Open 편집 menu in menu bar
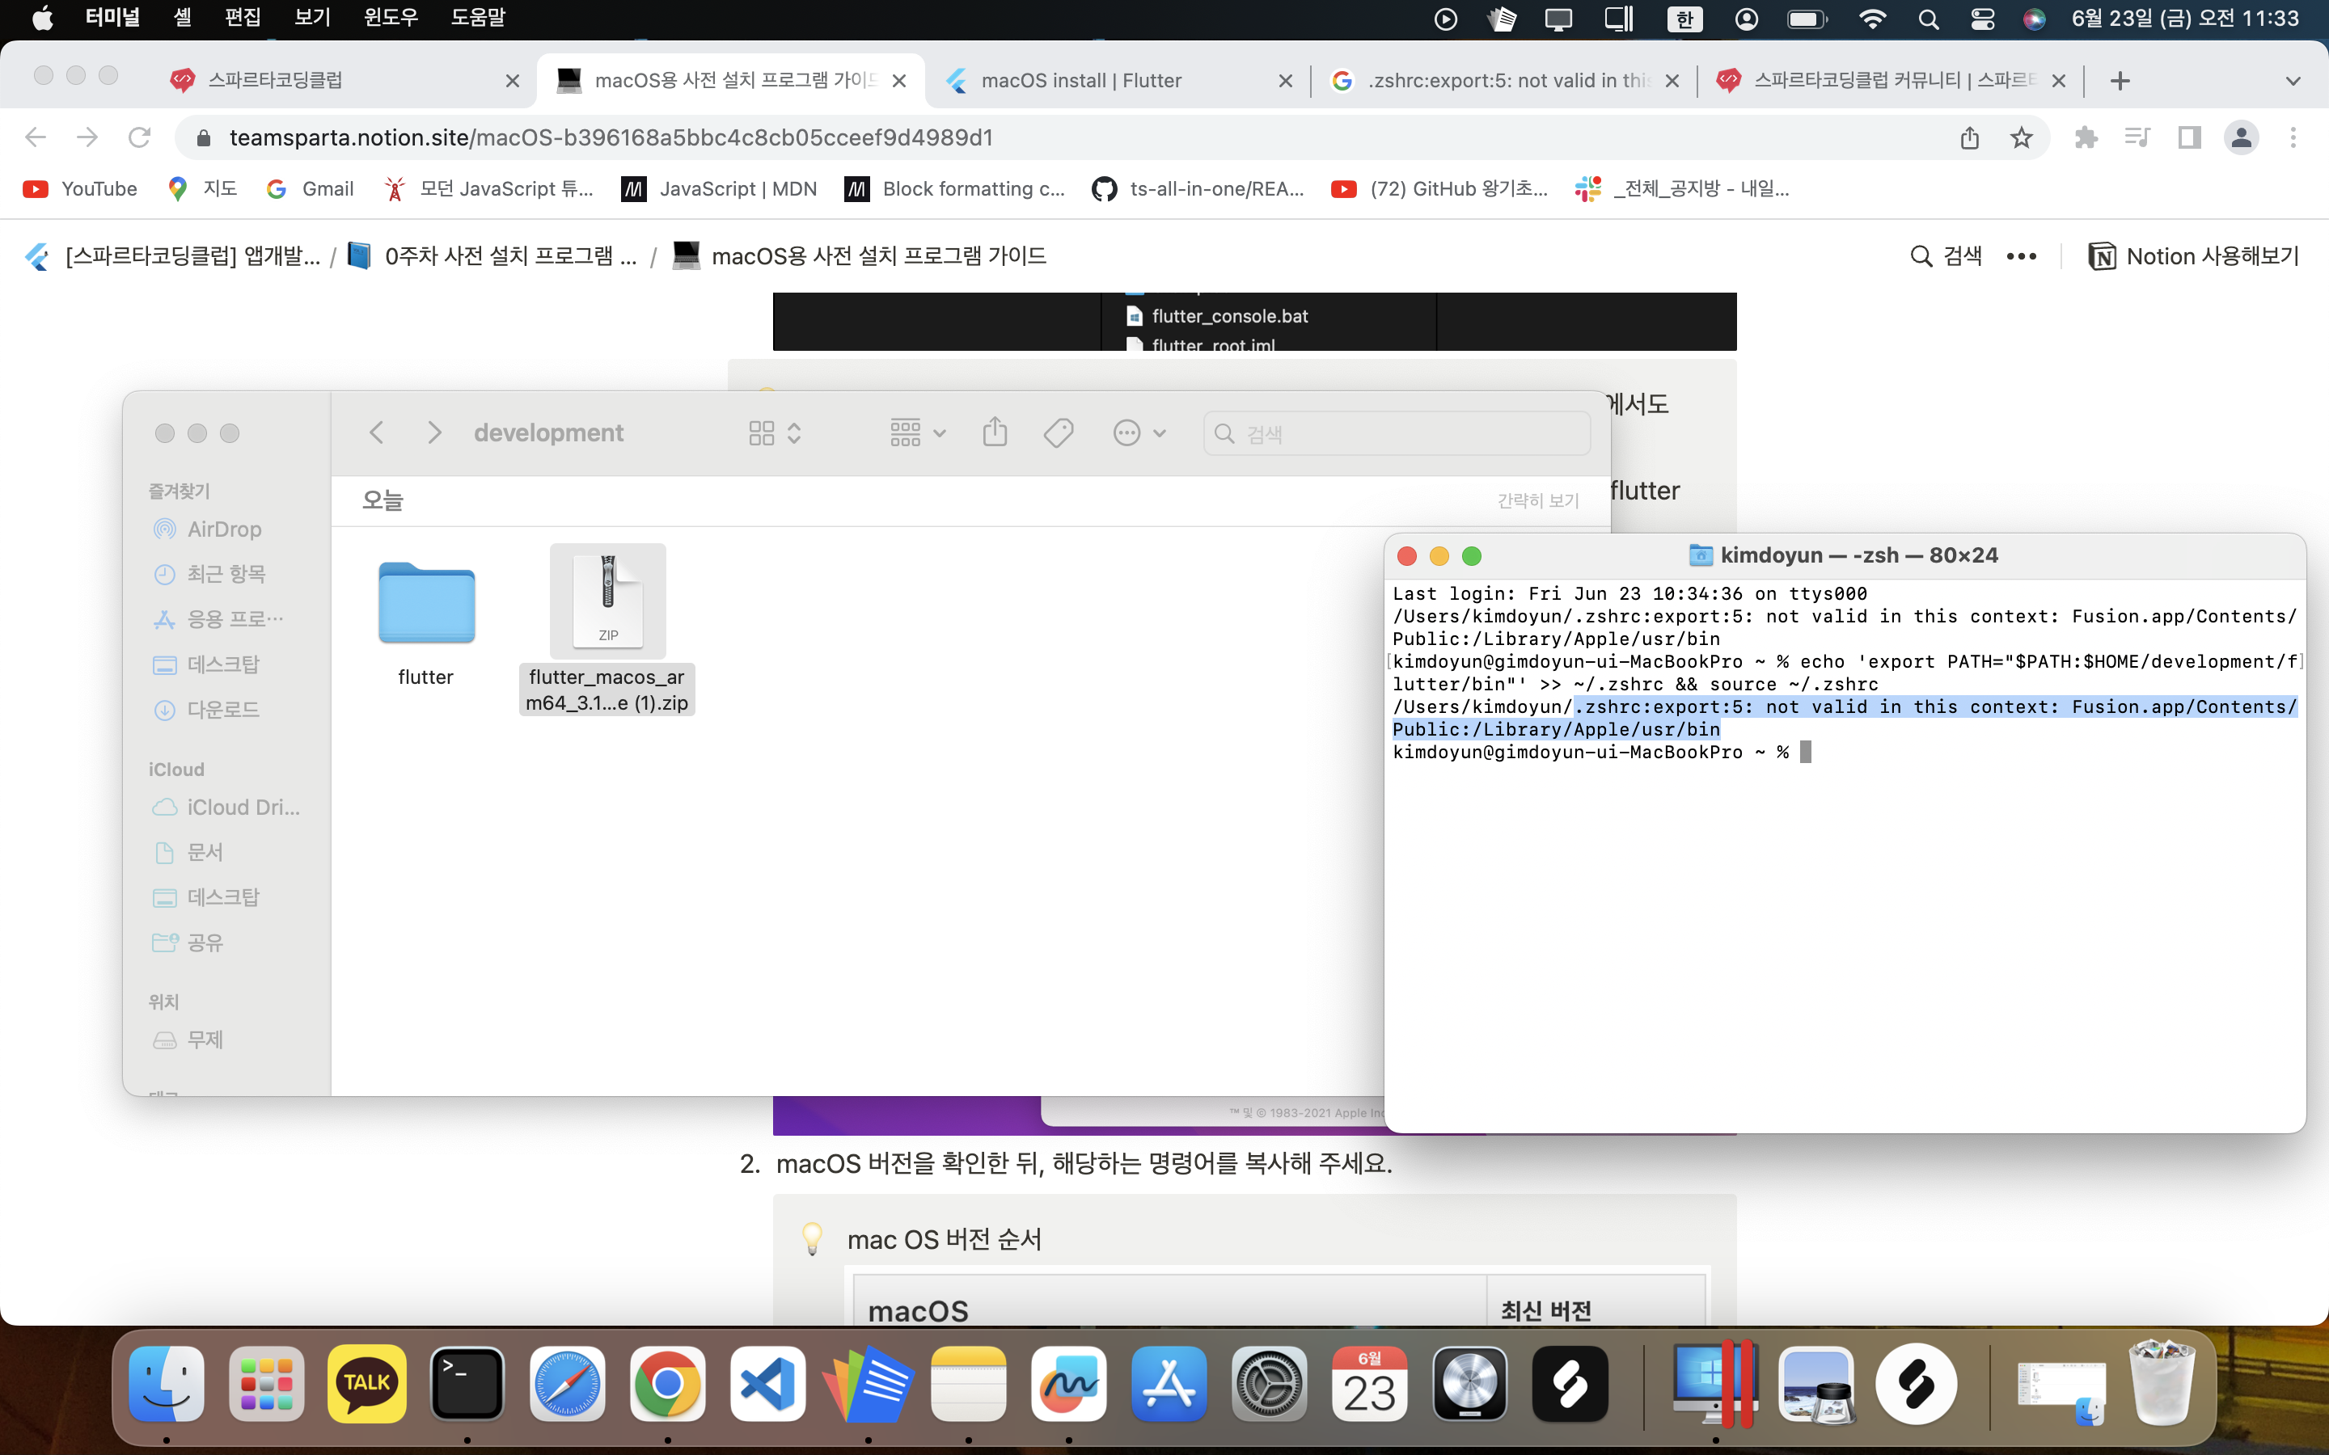 click(x=243, y=19)
